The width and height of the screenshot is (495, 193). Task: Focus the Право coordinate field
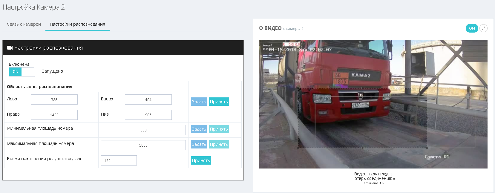[x=54, y=115]
